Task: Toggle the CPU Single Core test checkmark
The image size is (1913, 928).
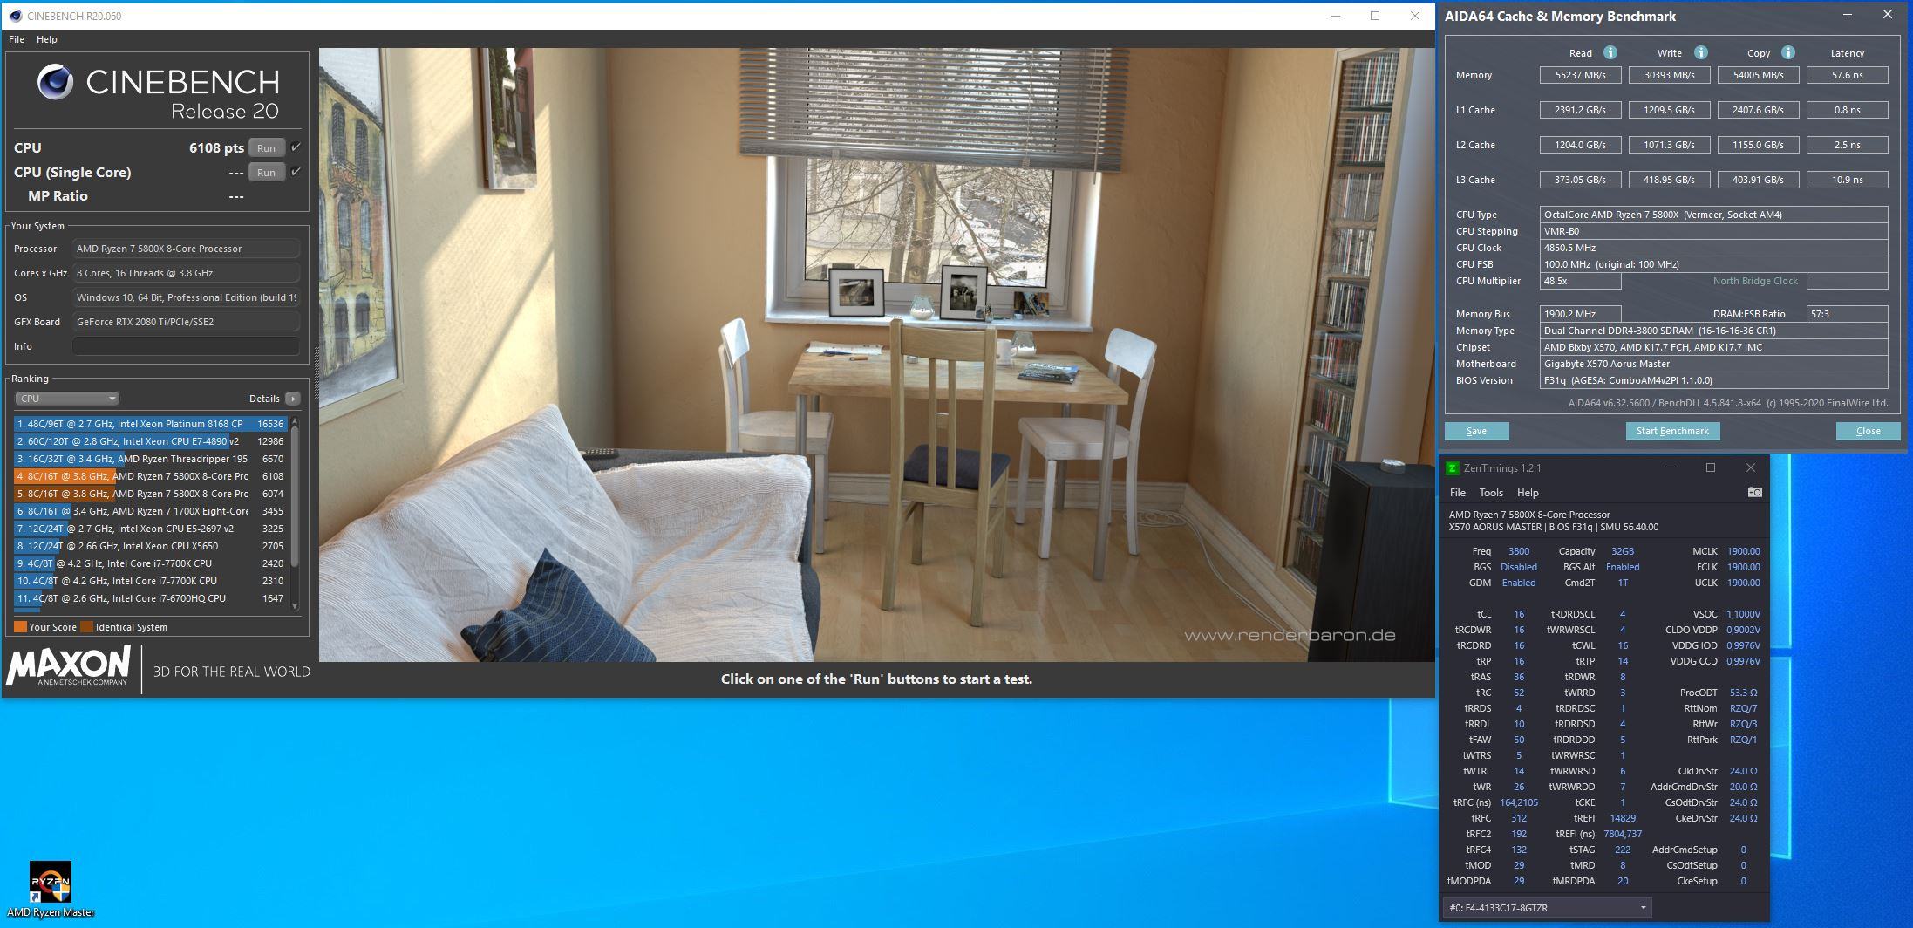Action: coord(296,172)
